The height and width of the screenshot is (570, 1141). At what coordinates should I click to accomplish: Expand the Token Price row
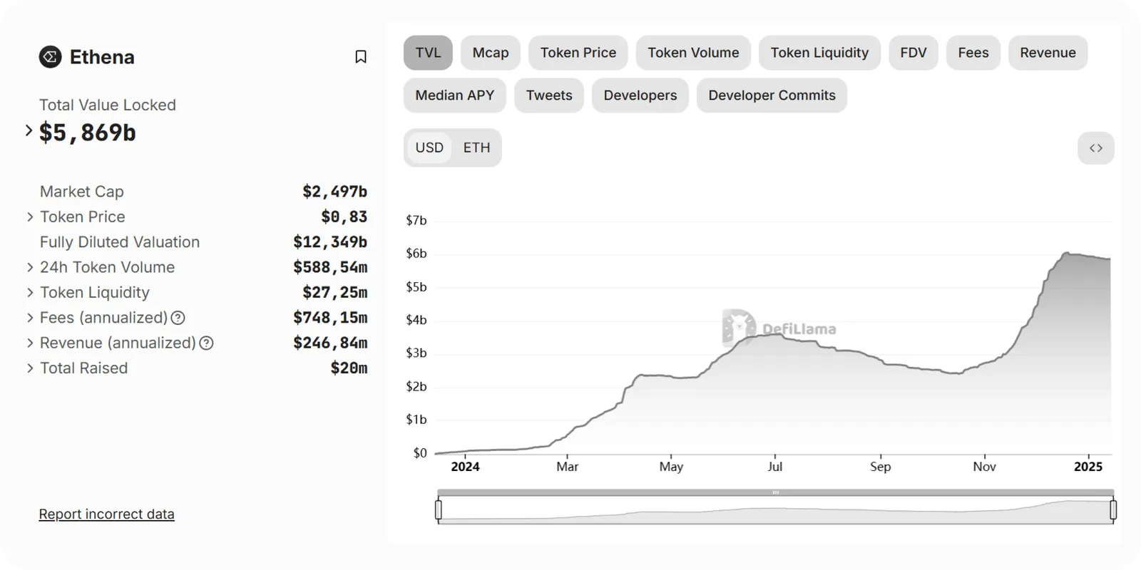(x=30, y=217)
